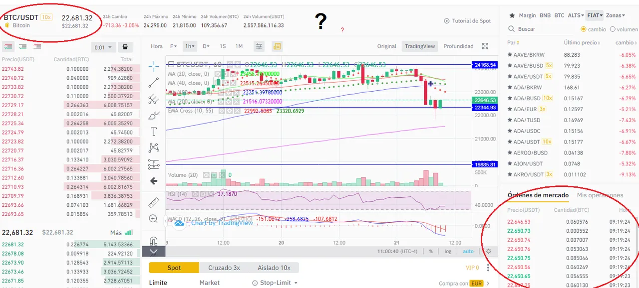Viewport: 639px width, 288px height.
Task: Select the XABCD pattern tool
Action: [153, 147]
